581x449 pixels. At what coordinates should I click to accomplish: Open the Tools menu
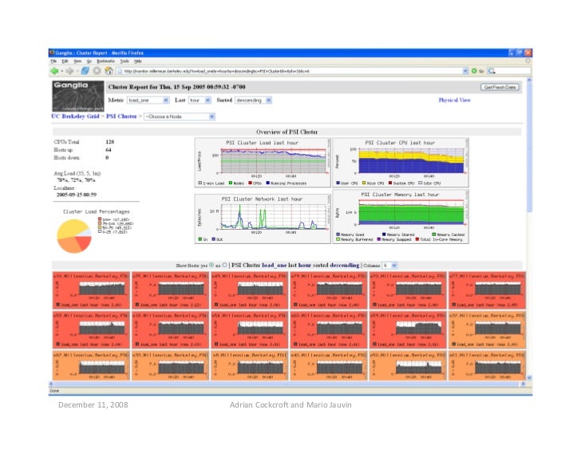[x=125, y=61]
